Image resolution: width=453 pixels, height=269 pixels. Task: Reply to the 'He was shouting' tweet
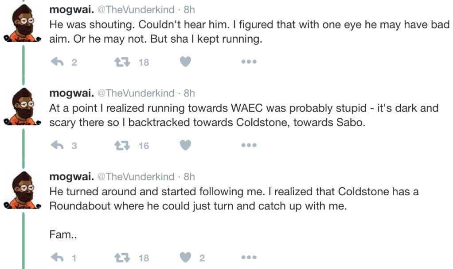(x=58, y=62)
